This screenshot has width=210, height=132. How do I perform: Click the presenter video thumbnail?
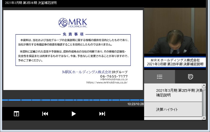coord(175,31)
